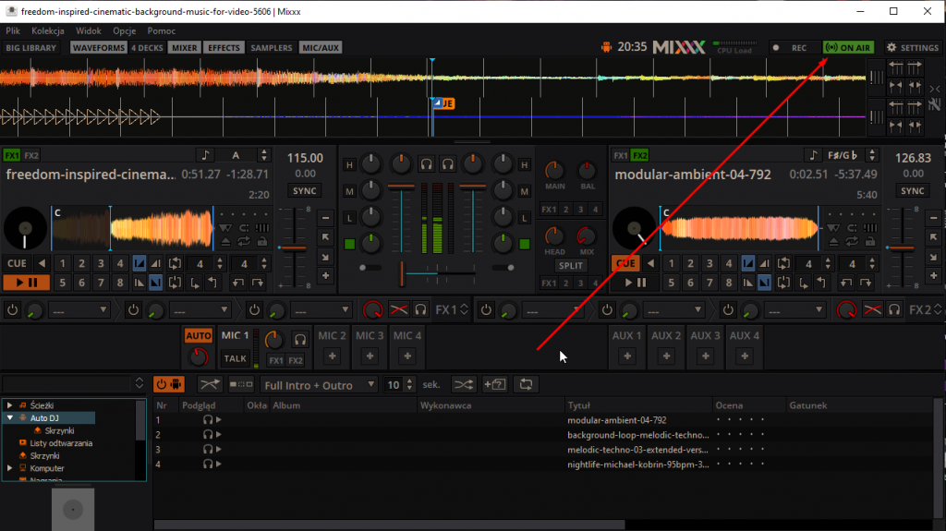Add AUX 1 input with plus

[627, 356]
